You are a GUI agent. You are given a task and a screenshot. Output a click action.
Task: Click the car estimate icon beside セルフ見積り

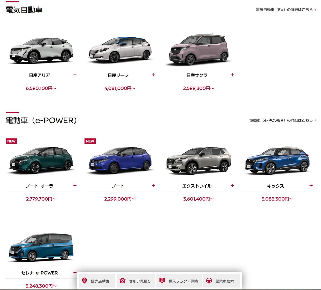(122, 281)
